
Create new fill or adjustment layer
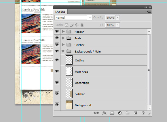click(120, 113)
